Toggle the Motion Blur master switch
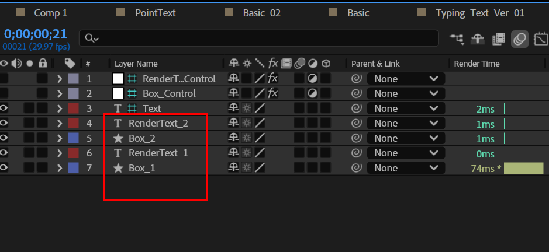Screen dimensions: 549x252 [520, 39]
